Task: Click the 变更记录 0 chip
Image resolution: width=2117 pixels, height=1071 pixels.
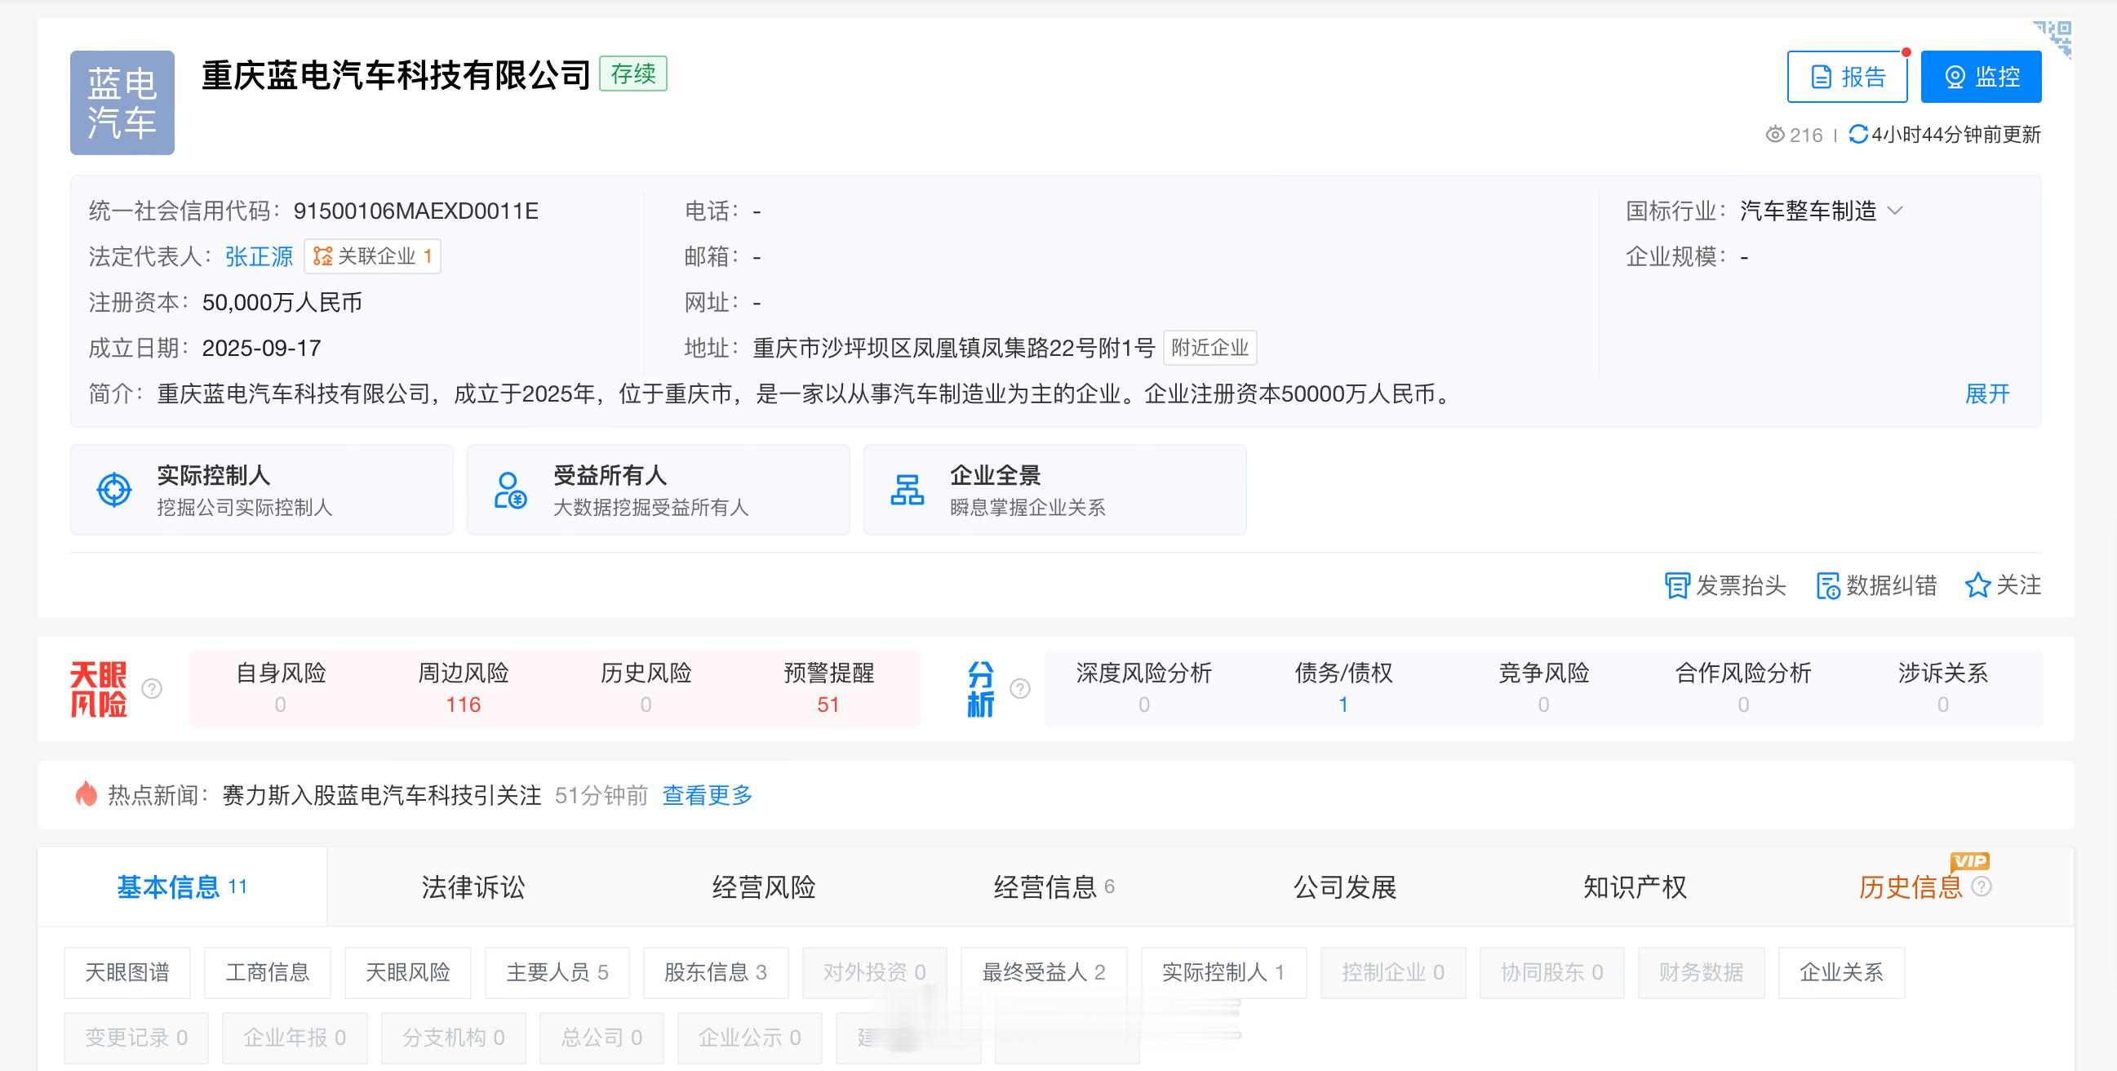Action: pyautogui.click(x=136, y=1038)
